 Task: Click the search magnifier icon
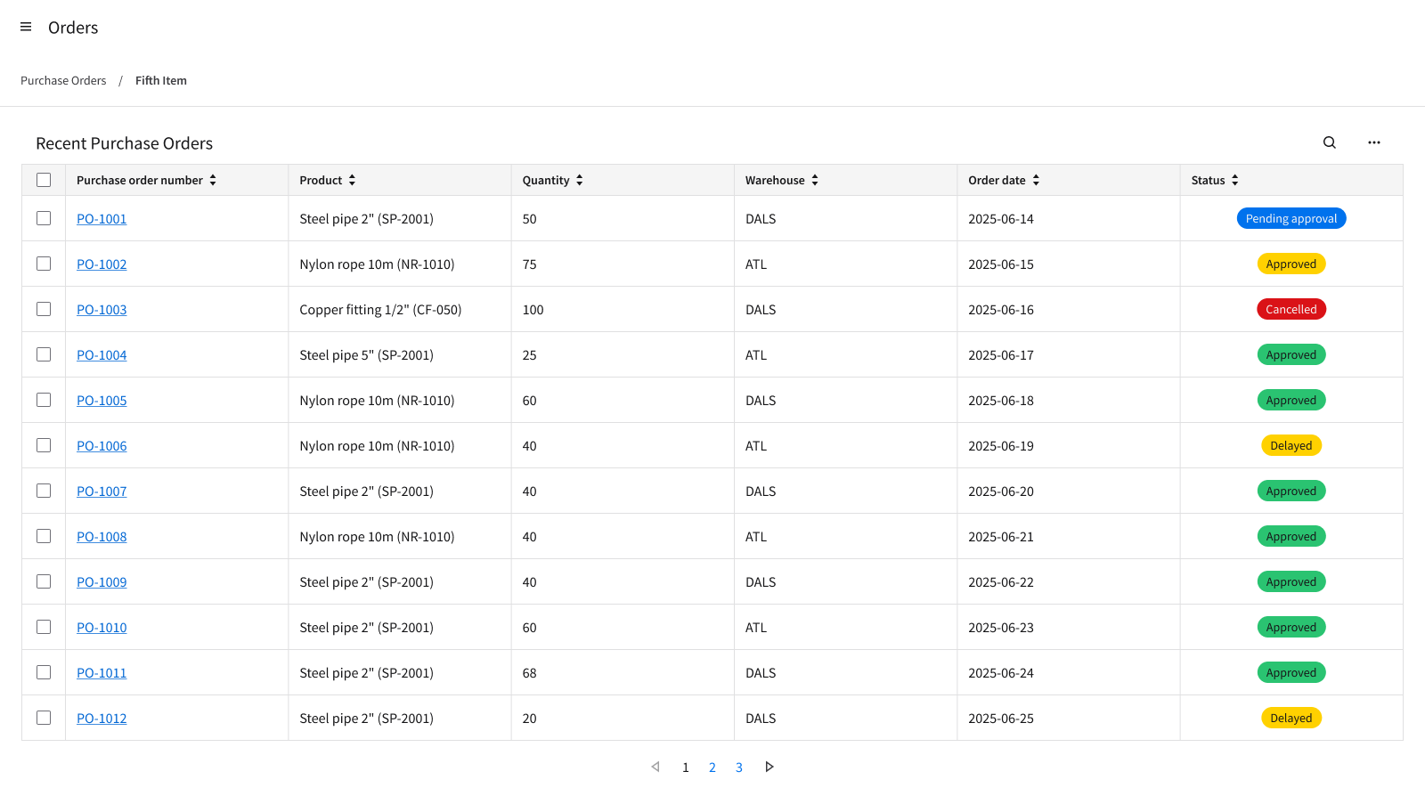click(x=1329, y=142)
